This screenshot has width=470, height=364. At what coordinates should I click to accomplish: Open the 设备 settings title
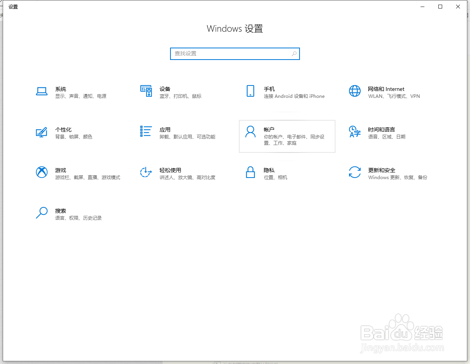point(165,89)
